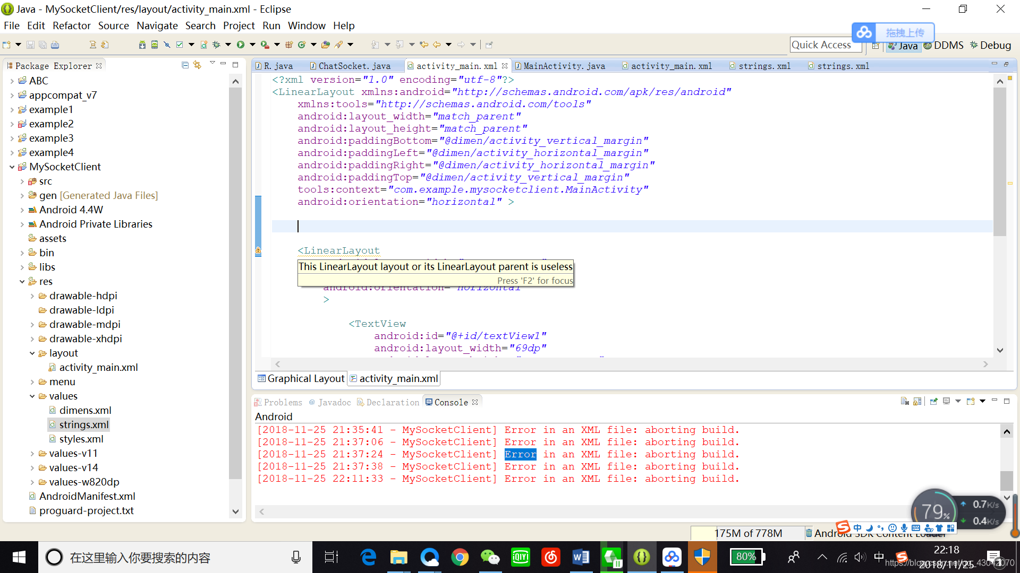Screen dimensions: 1020x573
Task: Click Collapse All in Package Explorer
Action: pyautogui.click(x=185, y=65)
